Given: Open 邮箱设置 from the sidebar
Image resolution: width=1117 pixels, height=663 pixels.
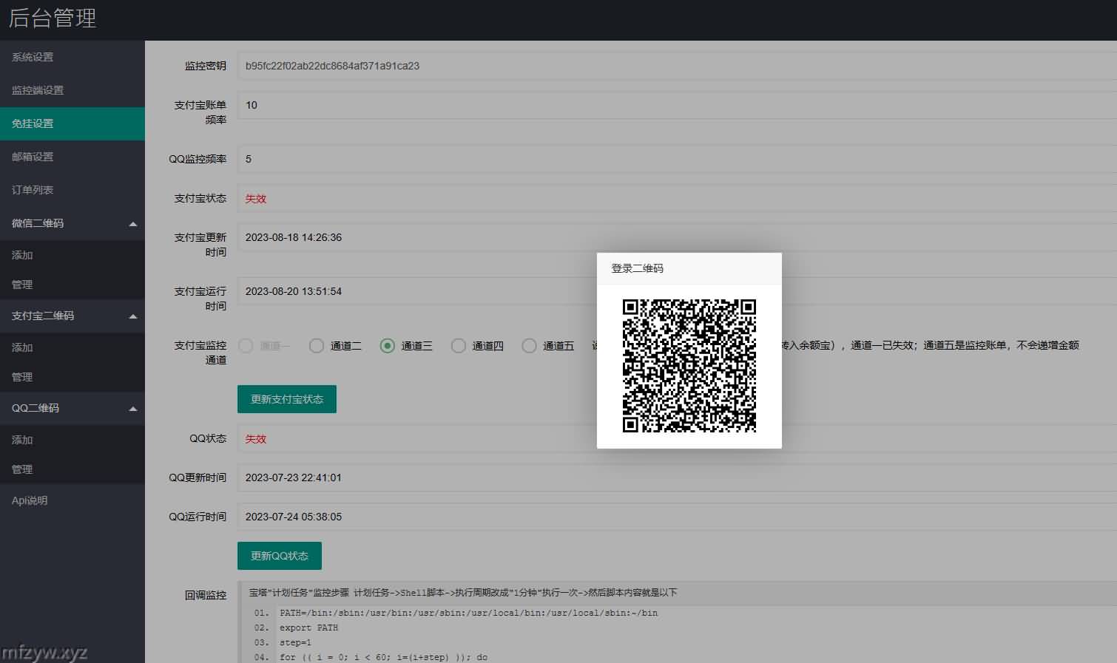Looking at the screenshot, I should tap(33, 157).
